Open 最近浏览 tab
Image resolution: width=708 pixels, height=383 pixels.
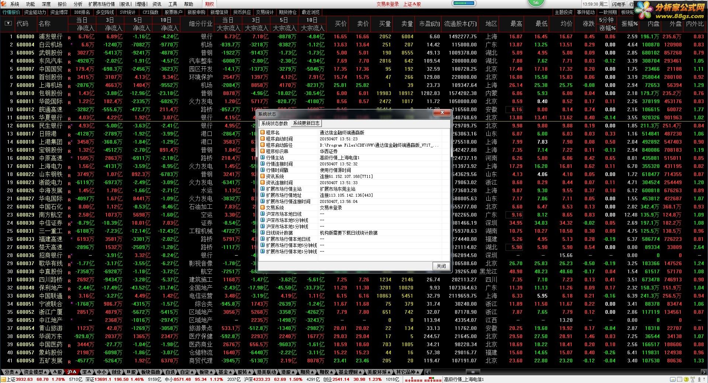click(x=310, y=12)
